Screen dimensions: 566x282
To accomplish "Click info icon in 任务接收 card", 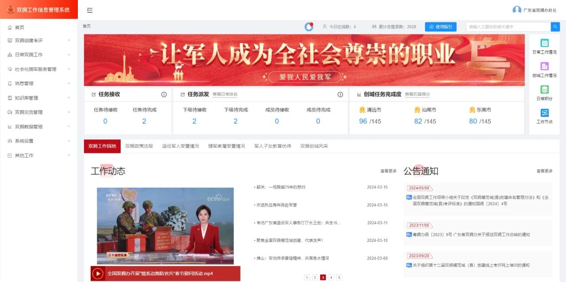I will click(164, 94).
